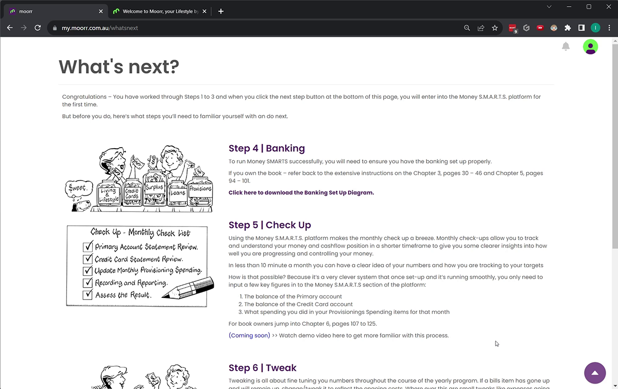Maximize the browser window
The image size is (618, 389).
(x=589, y=7)
